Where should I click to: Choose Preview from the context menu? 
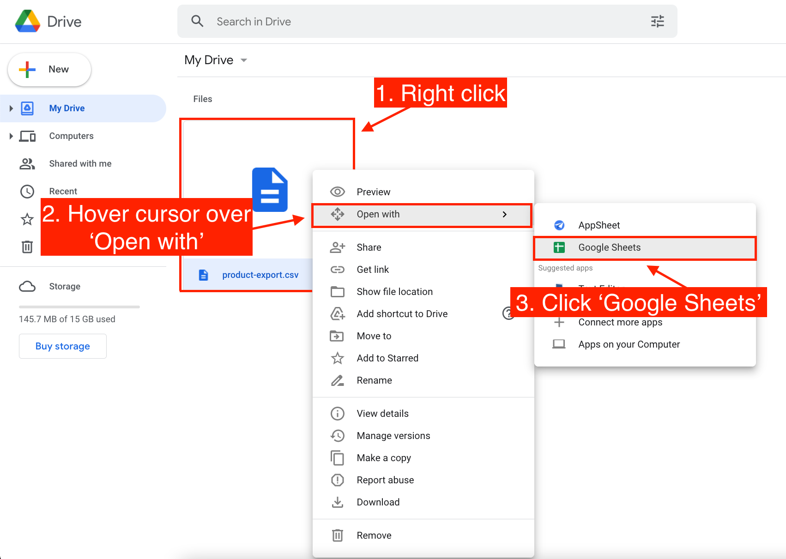click(423, 192)
